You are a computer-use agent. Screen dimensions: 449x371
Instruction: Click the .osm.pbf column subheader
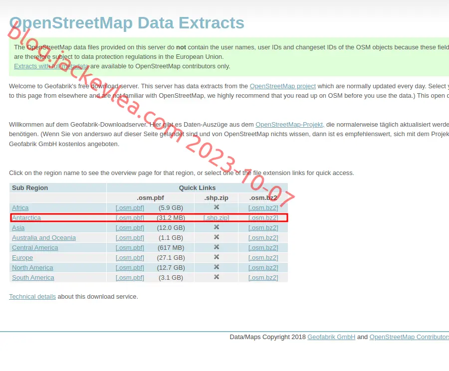150,198
